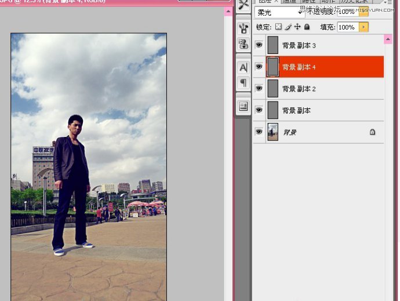The image size is (400, 301).
Task: Click lock icon on 背景 layer
Action: point(372,132)
